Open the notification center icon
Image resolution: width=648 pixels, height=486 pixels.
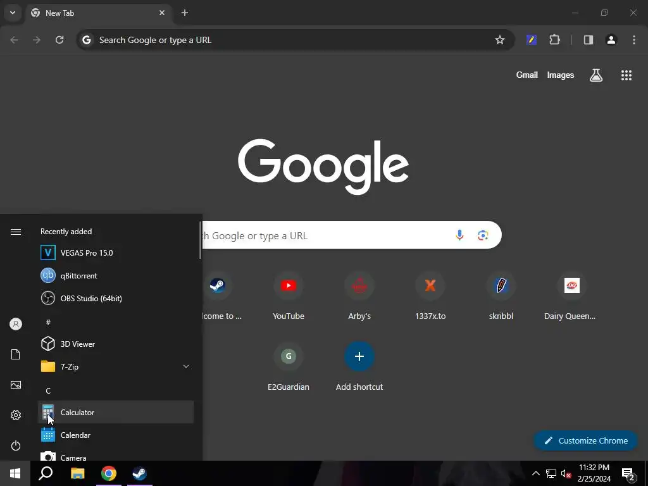click(x=628, y=473)
